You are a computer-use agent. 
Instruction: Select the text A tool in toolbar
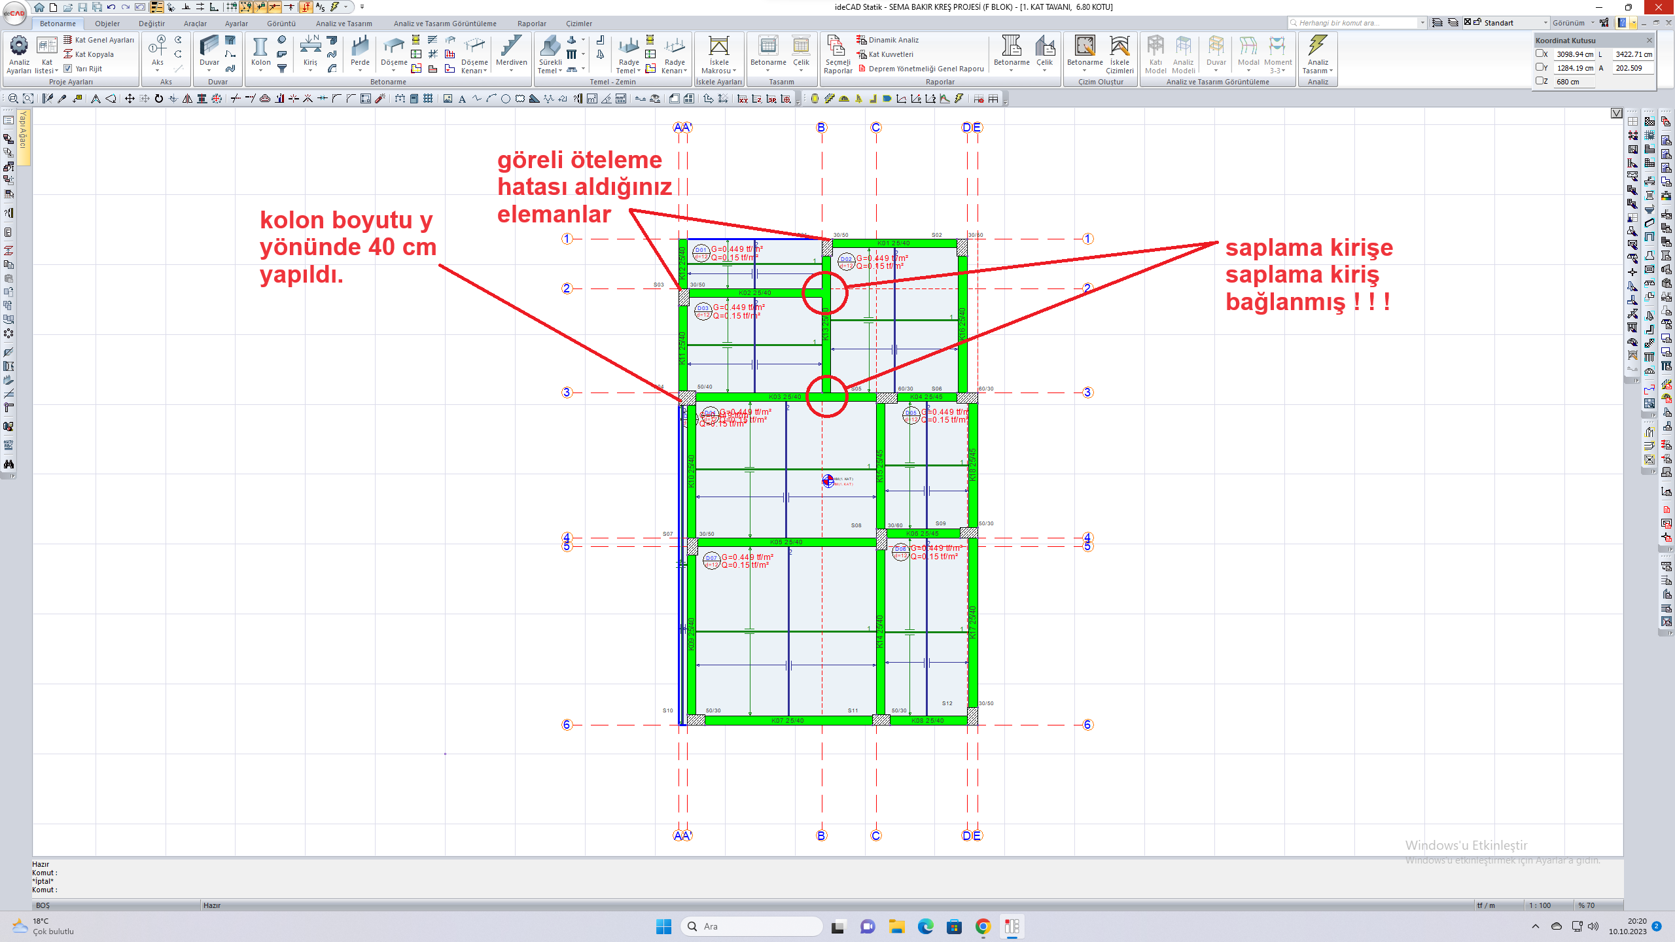pyautogui.click(x=462, y=99)
